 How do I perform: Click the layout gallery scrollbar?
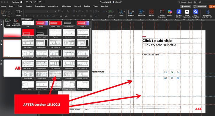(x=91, y=41)
